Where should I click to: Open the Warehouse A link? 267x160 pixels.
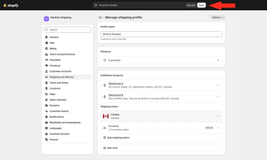116,84
